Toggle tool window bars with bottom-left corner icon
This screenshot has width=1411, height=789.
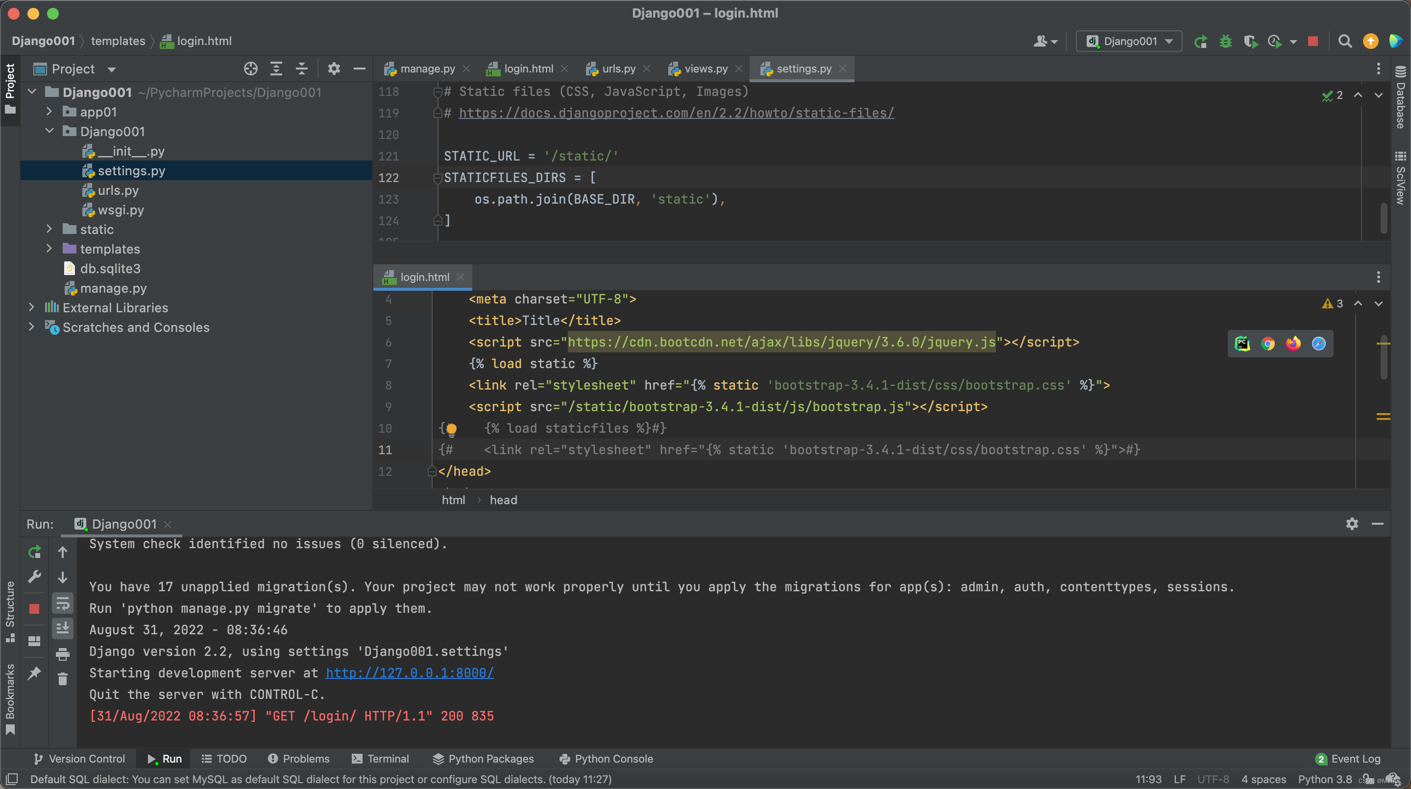(11, 779)
